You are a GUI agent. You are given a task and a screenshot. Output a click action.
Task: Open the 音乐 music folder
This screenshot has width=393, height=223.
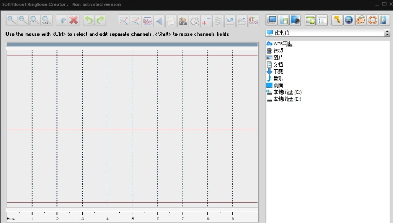click(278, 78)
